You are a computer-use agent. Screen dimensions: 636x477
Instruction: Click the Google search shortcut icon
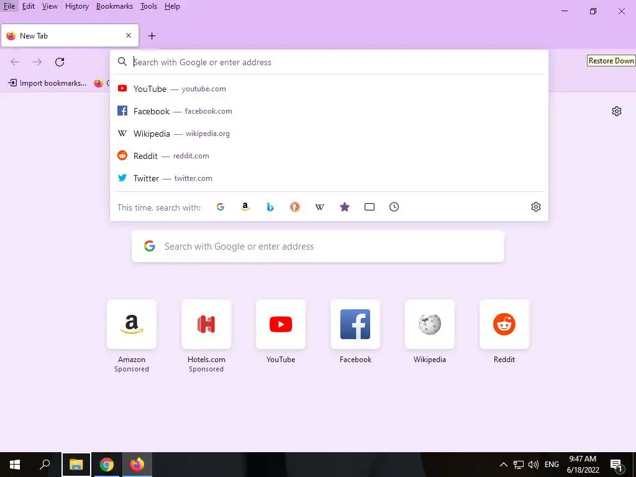tap(220, 207)
